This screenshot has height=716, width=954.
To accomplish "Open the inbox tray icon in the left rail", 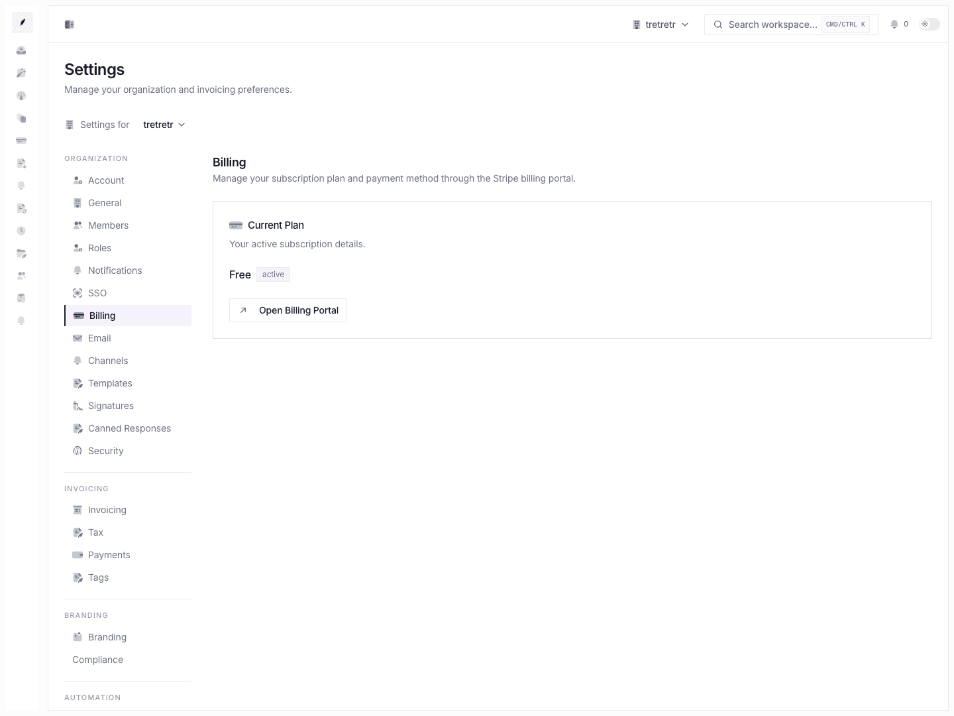I will [21, 50].
